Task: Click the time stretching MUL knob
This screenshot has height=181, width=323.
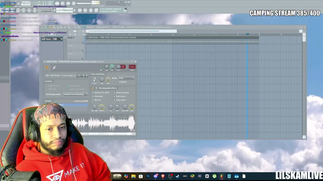Action: (x=102, y=80)
